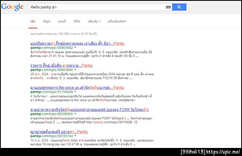This screenshot has width=242, height=156.
Task: Open เครื่องมือค้นหา search tools
Action: [117, 21]
